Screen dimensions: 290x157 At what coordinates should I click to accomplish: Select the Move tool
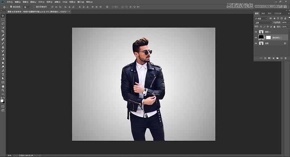click(3, 16)
